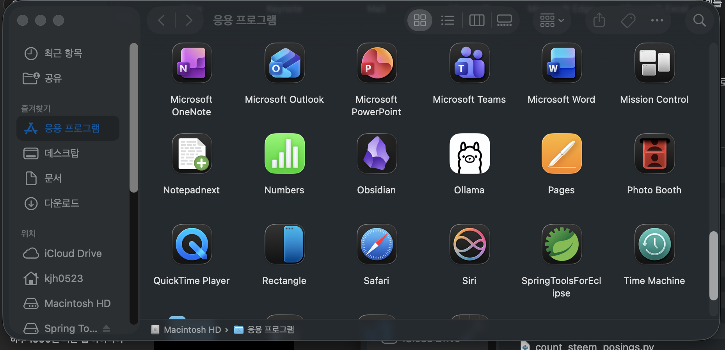Select Macintosh HD in the sidebar

pyautogui.click(x=68, y=304)
